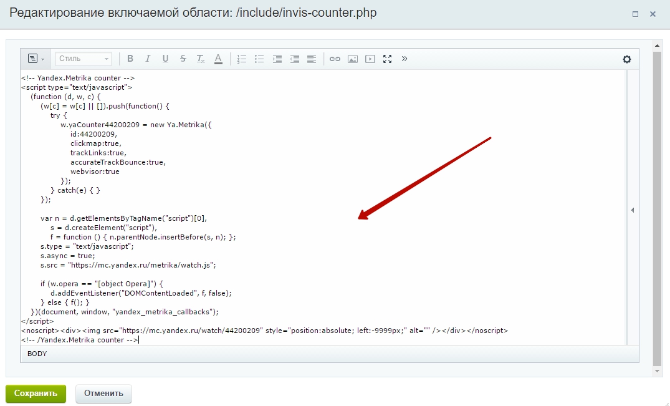Toggle italic formatting
Image resolution: width=670 pixels, height=406 pixels.
(x=148, y=59)
